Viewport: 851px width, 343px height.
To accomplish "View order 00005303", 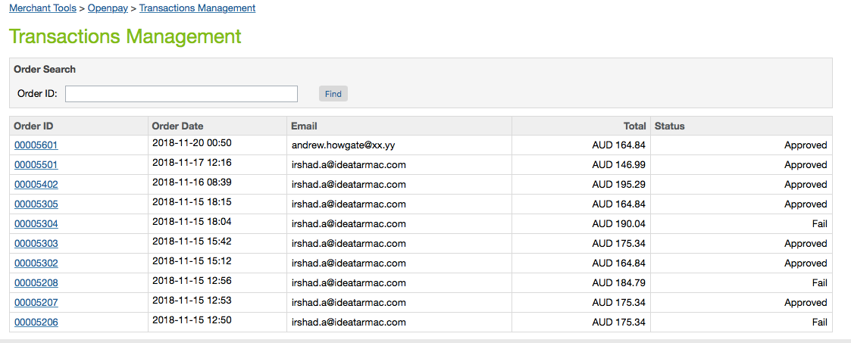I will [x=36, y=244].
